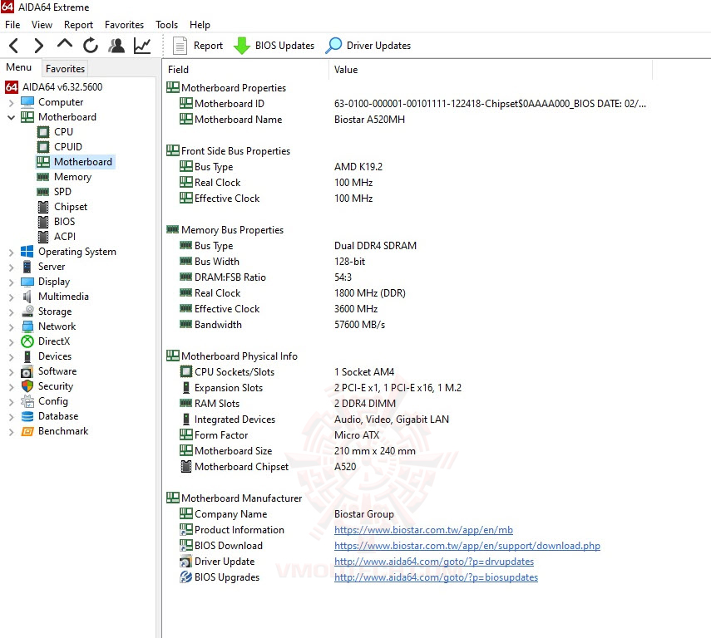The height and width of the screenshot is (638, 711).
Task: Open the Biostar product information link
Action: pyautogui.click(x=423, y=530)
